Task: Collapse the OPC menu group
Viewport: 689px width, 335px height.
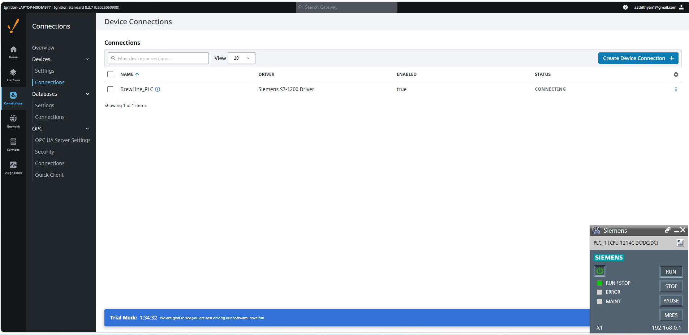Action: pos(87,129)
